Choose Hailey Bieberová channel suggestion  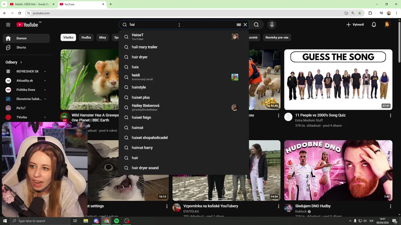pyautogui.click(x=184, y=107)
